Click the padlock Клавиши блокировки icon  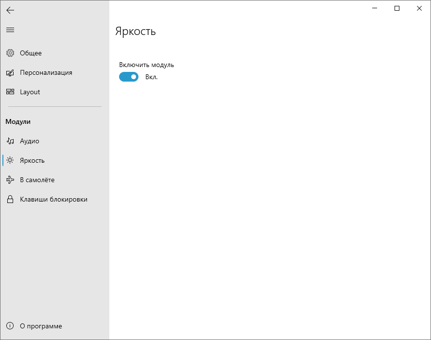pos(10,199)
